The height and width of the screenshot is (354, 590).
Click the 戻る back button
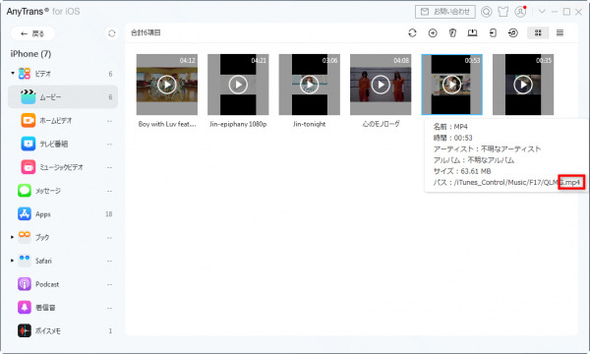click(33, 33)
